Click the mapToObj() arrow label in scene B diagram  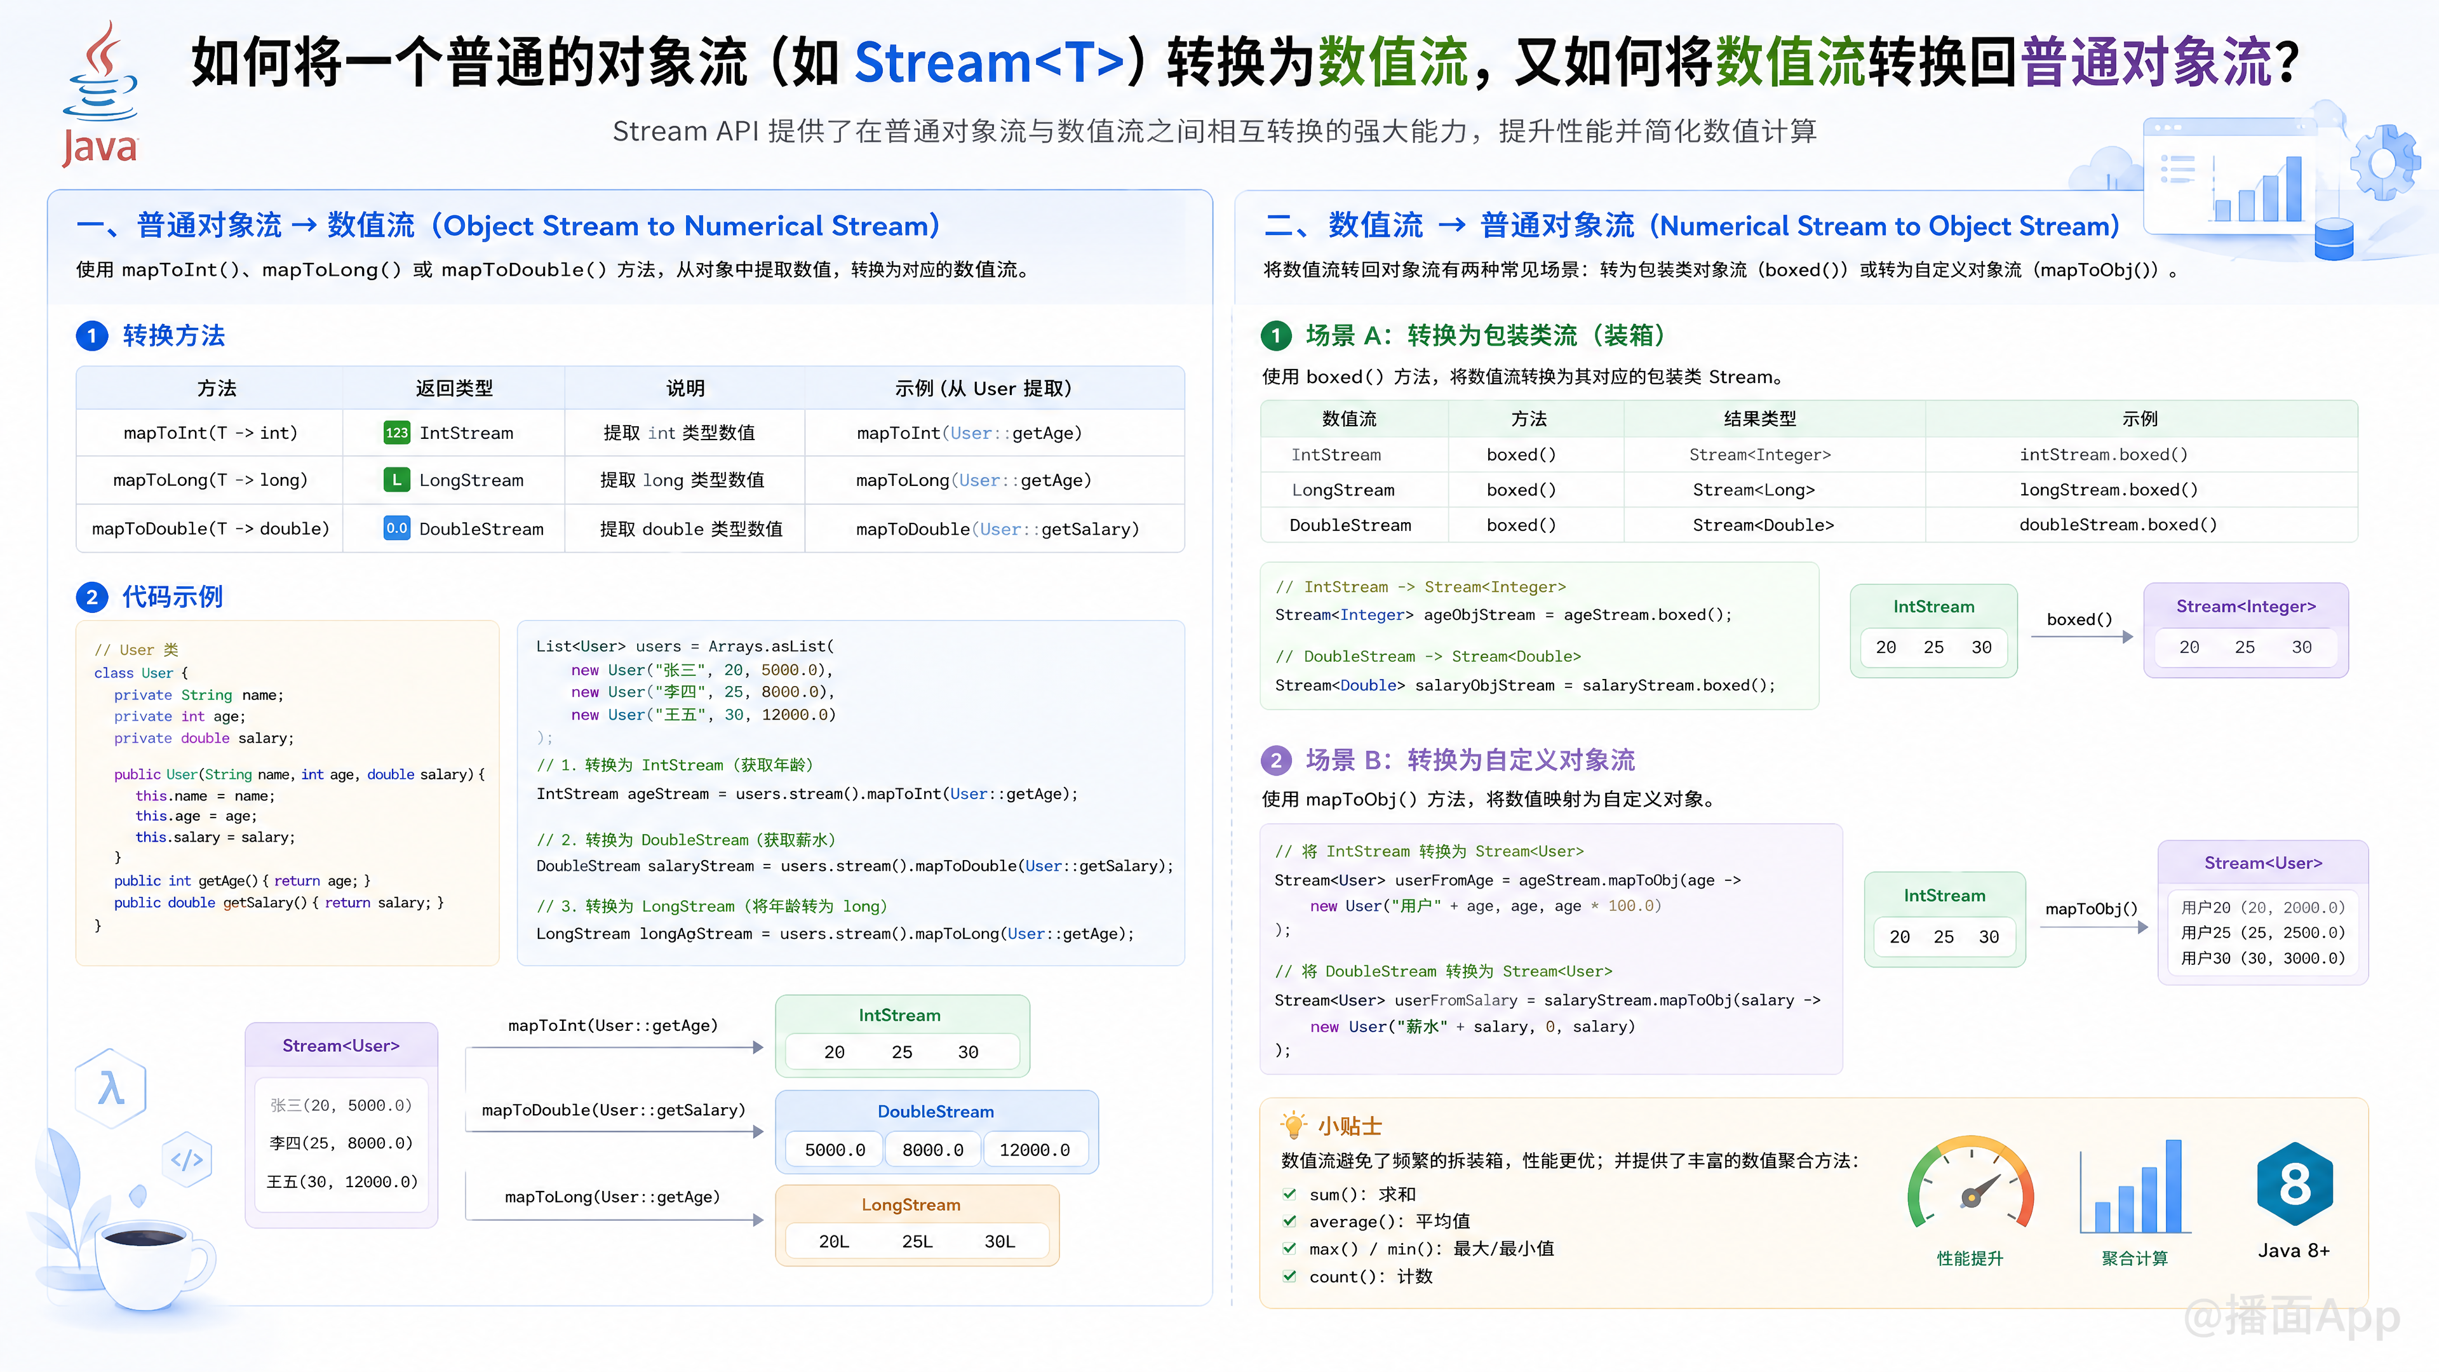click(x=2090, y=909)
